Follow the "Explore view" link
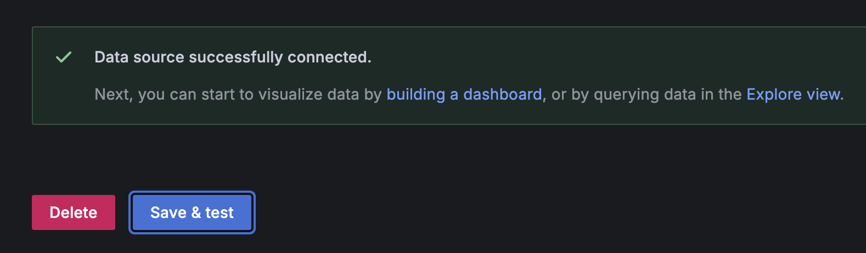The height and width of the screenshot is (253, 866). tap(793, 94)
